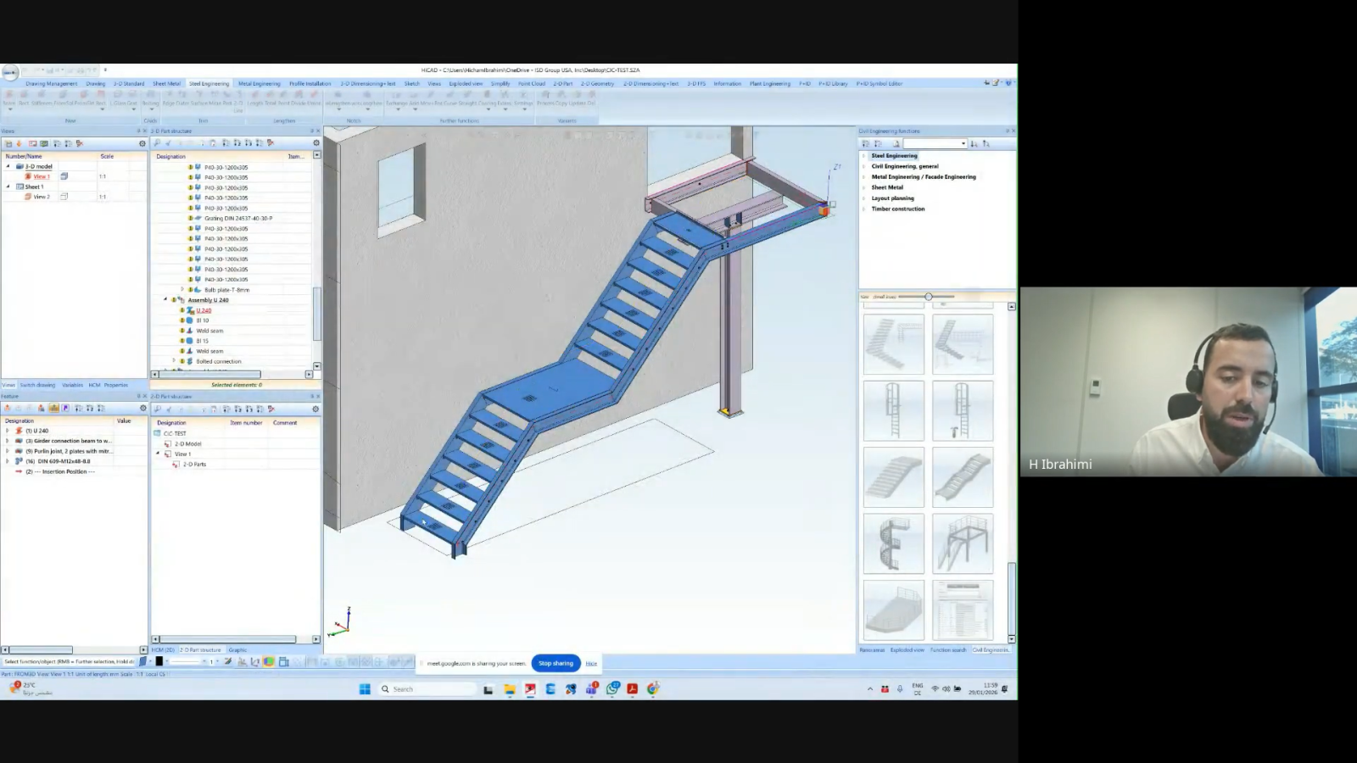Image resolution: width=1357 pixels, height=763 pixels.
Task: Click the Feature panel settings gear
Action: 143,409
